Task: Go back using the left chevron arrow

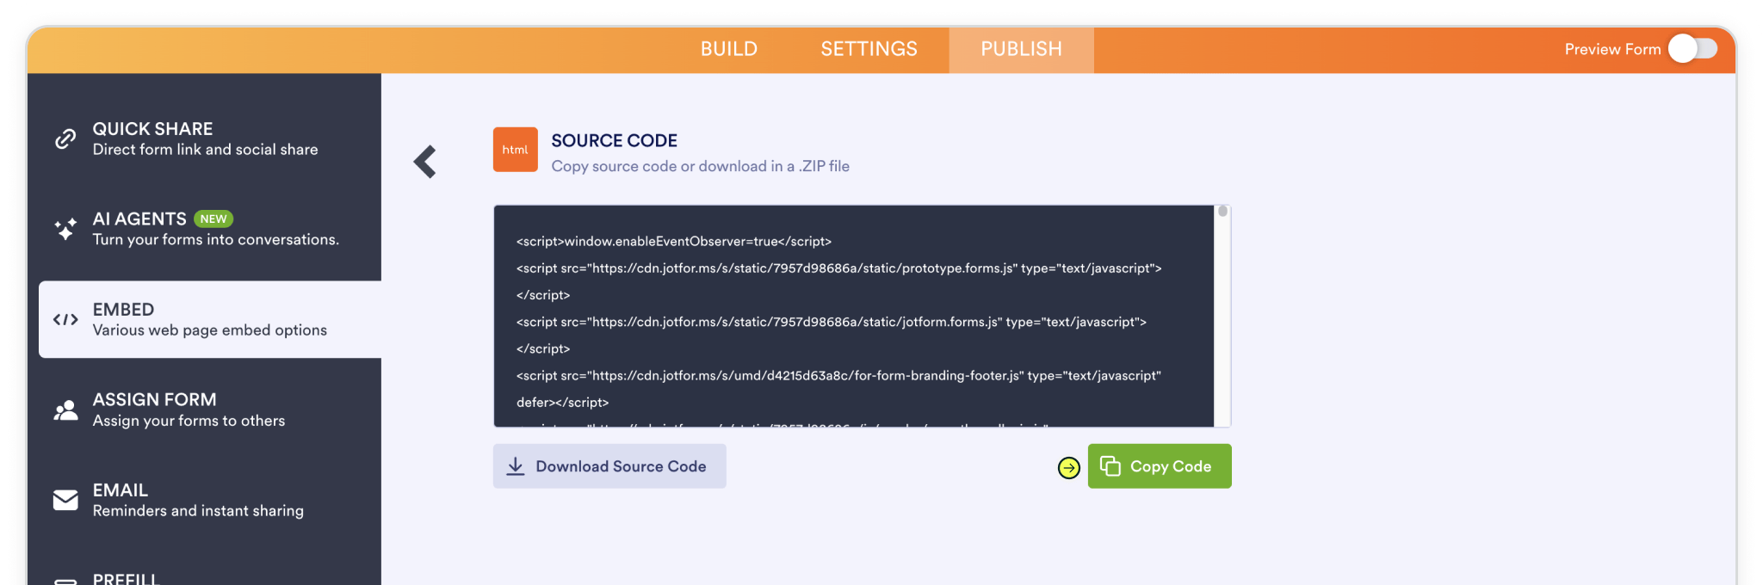Action: tap(425, 162)
